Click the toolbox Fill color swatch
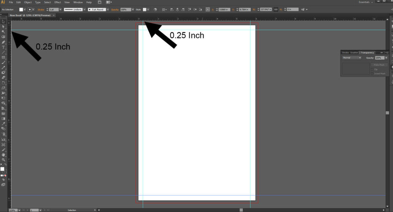 [x=2, y=169]
